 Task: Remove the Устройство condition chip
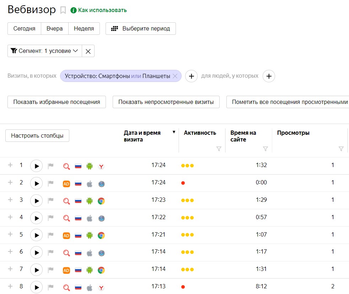pyautogui.click(x=175, y=76)
